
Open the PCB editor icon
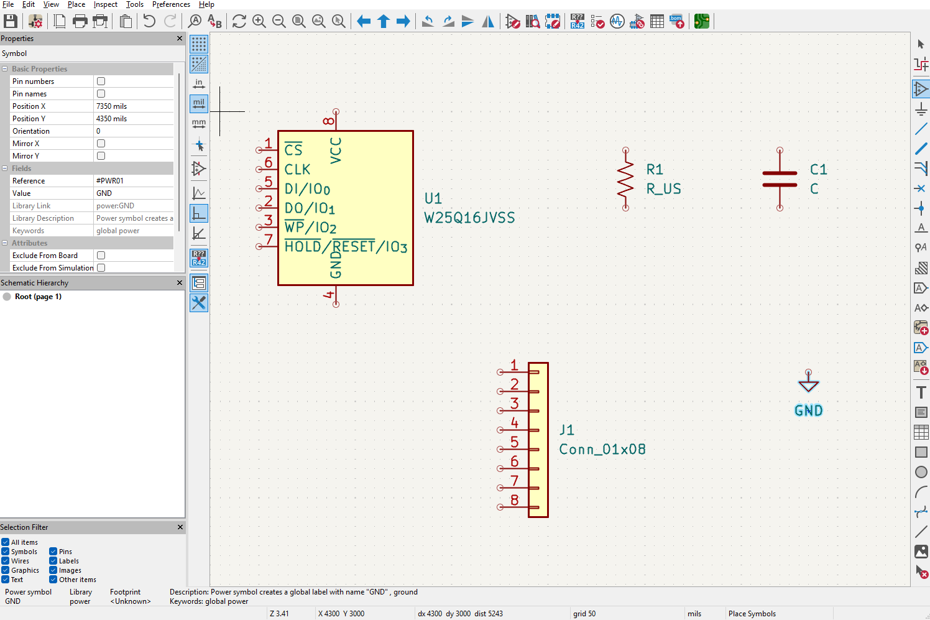tap(702, 21)
